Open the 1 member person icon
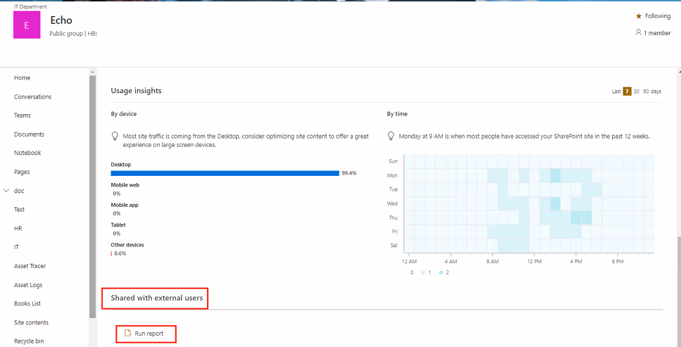Viewport: 681px width, 347px height. pos(638,33)
